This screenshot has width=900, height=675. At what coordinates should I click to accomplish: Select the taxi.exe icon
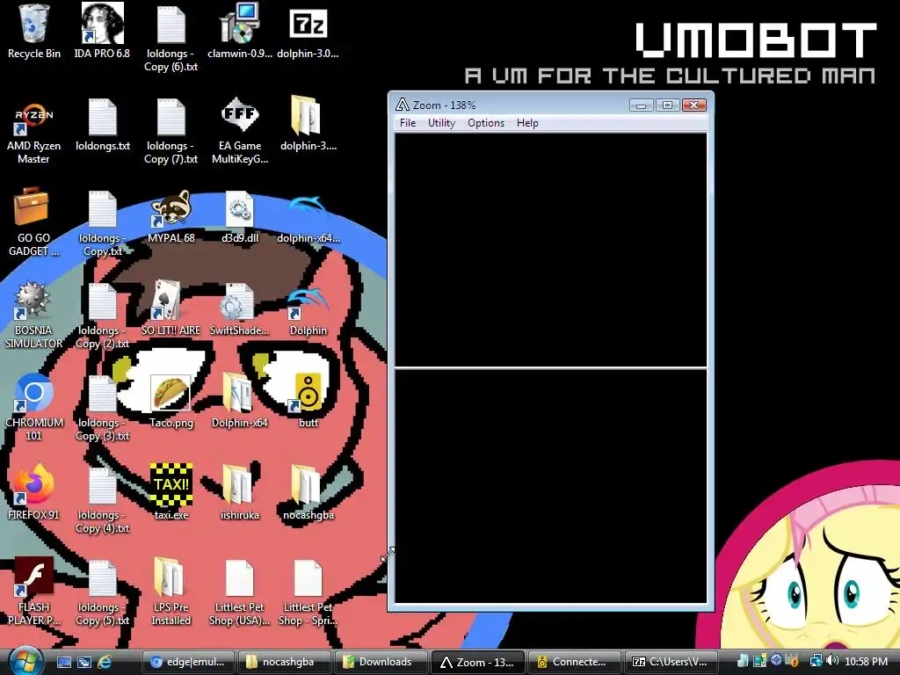coord(171,494)
